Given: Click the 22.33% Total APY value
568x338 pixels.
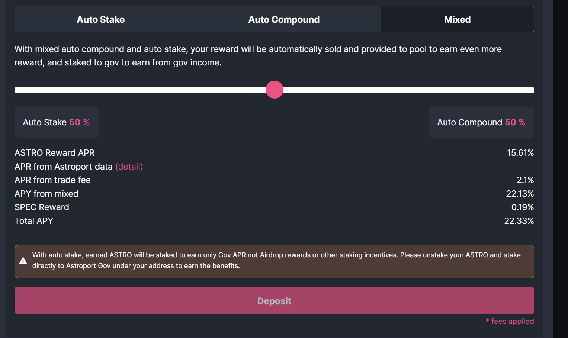Looking at the screenshot, I should tap(519, 221).
